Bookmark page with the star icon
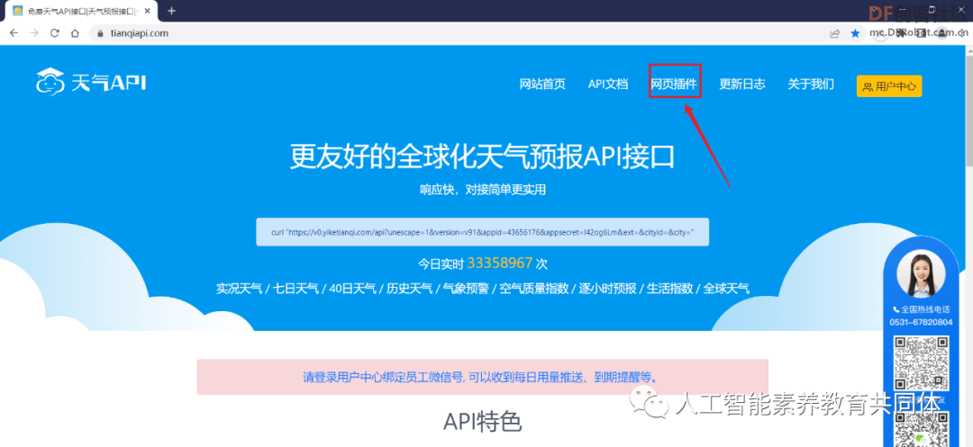 pos(855,33)
